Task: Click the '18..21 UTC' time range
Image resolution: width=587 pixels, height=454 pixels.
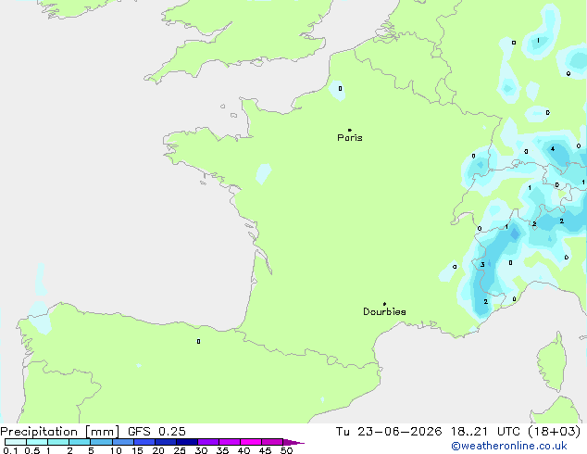Action: click(x=485, y=432)
